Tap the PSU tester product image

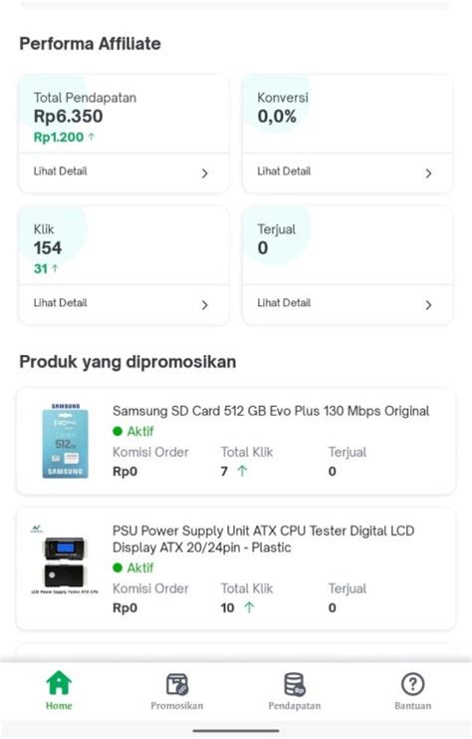click(65, 560)
